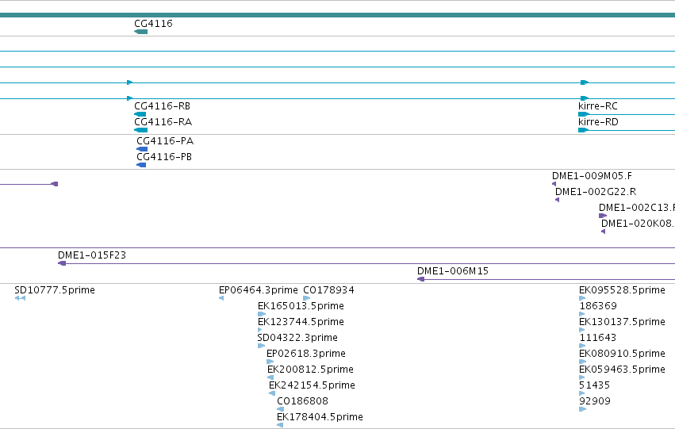This screenshot has height=429, width=675.
Task: Click the EP06464.3prime EST label
Action: (259, 290)
